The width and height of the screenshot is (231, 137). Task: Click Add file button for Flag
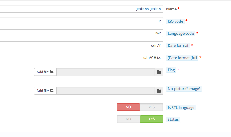click(x=45, y=72)
